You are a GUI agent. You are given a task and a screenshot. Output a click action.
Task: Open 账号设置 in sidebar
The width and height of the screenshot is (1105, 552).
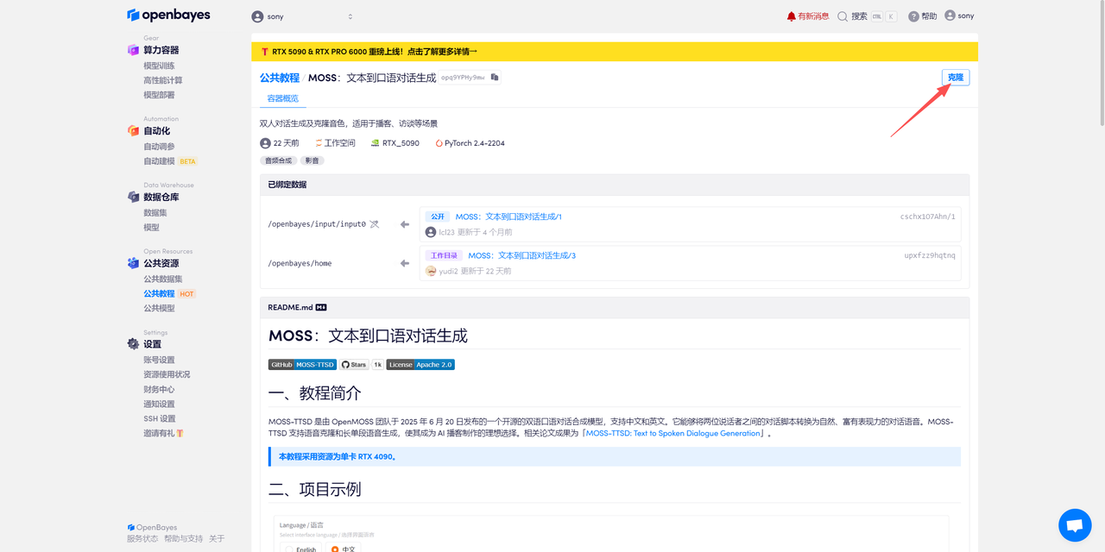(159, 360)
